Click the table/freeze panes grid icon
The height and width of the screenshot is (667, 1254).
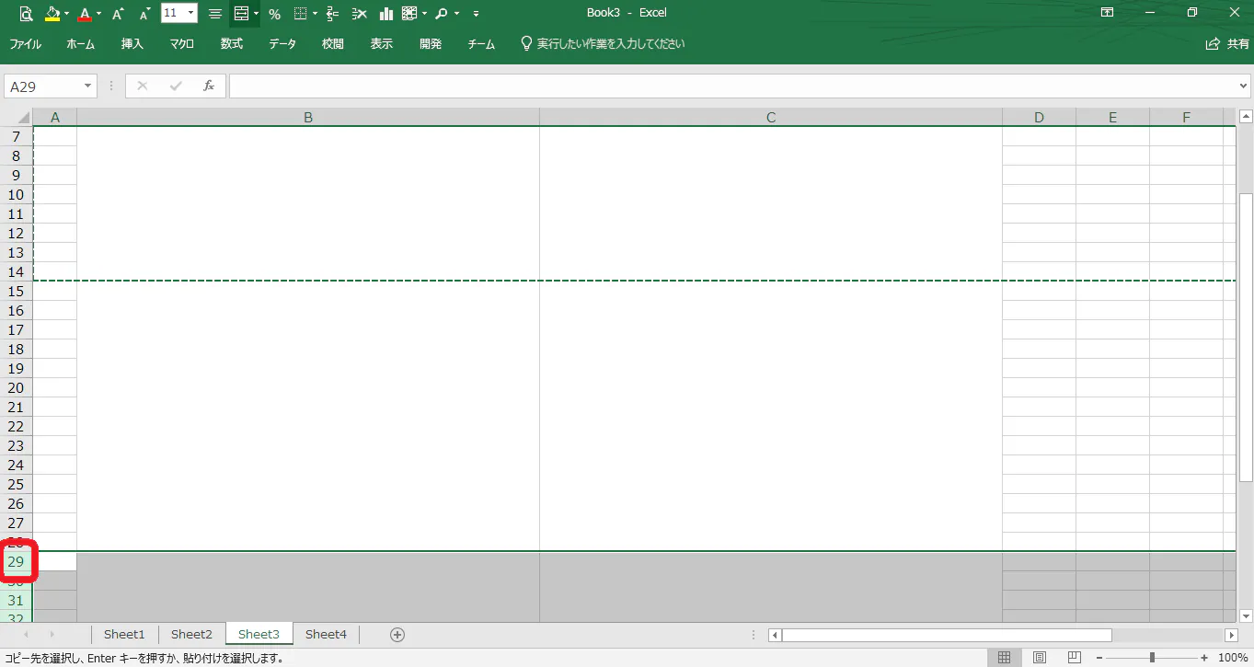point(409,14)
